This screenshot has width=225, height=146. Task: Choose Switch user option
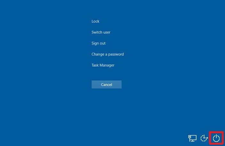pos(101,32)
